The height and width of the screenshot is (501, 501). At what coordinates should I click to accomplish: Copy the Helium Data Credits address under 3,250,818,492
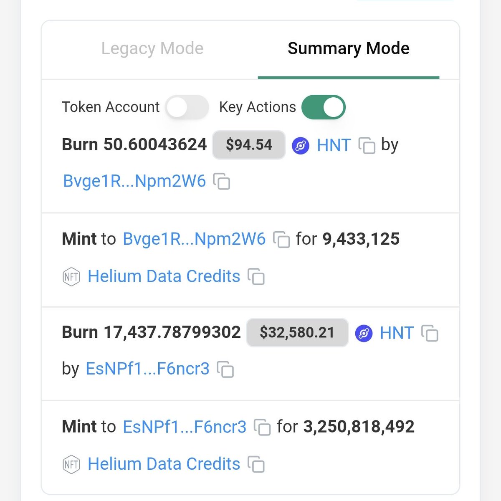point(256,464)
